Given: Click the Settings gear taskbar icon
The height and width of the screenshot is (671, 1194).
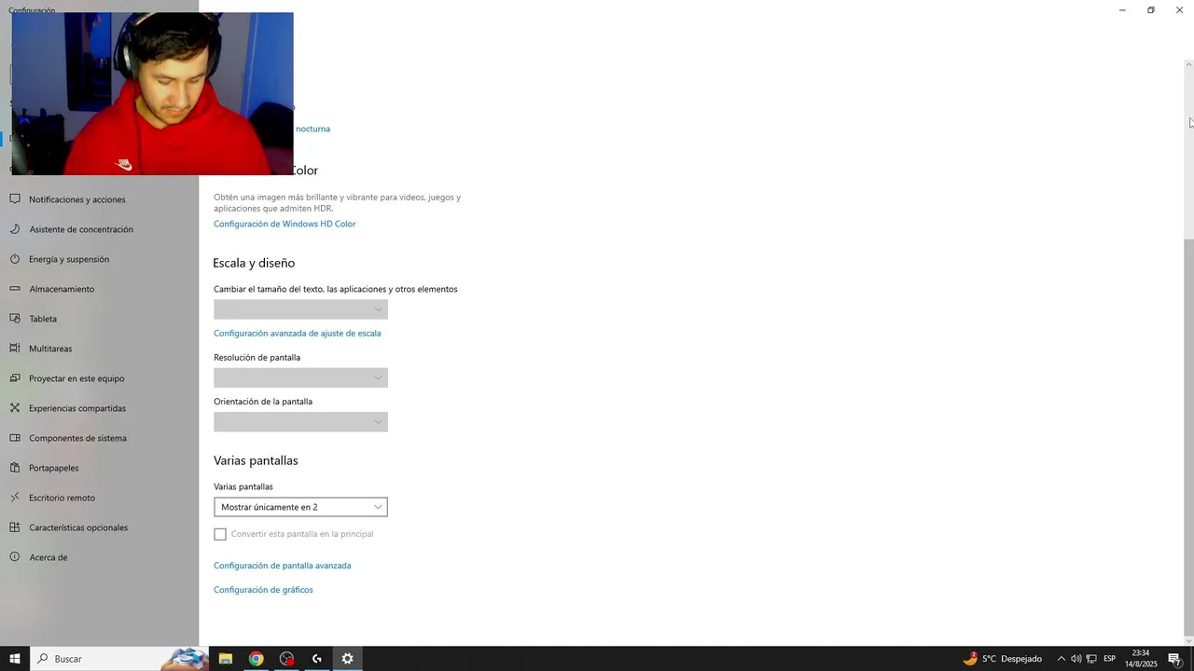Looking at the screenshot, I should (x=347, y=659).
